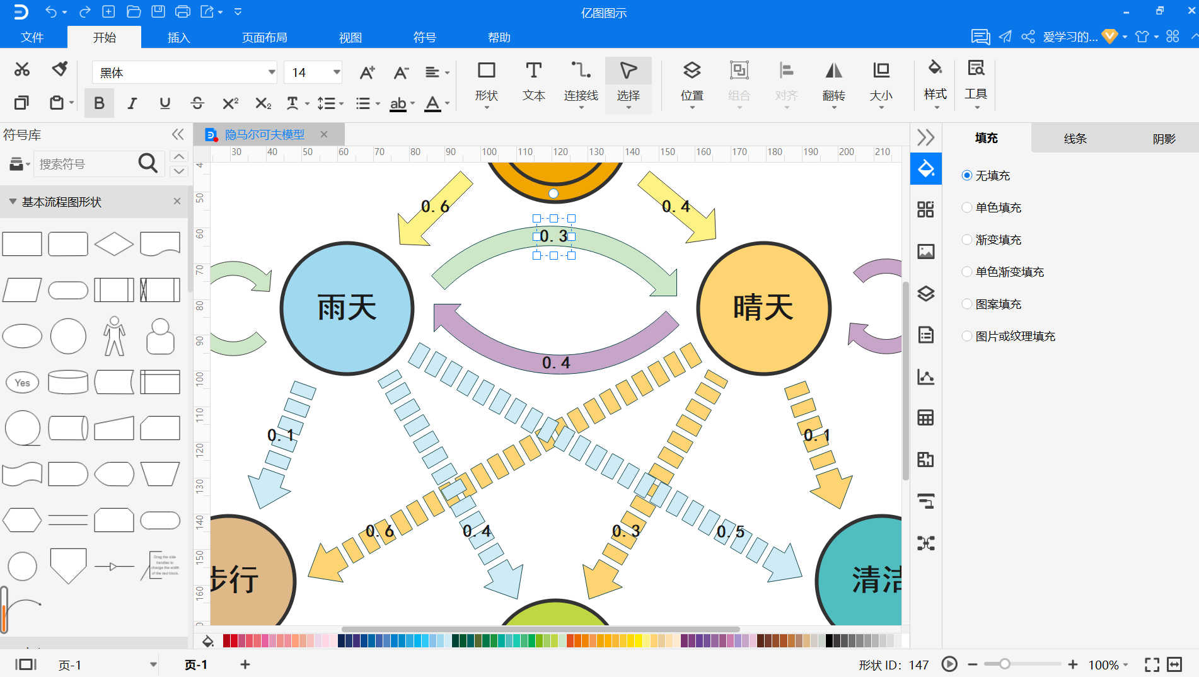Select the format painter brush icon
This screenshot has width=1199, height=677.
click(x=59, y=69)
